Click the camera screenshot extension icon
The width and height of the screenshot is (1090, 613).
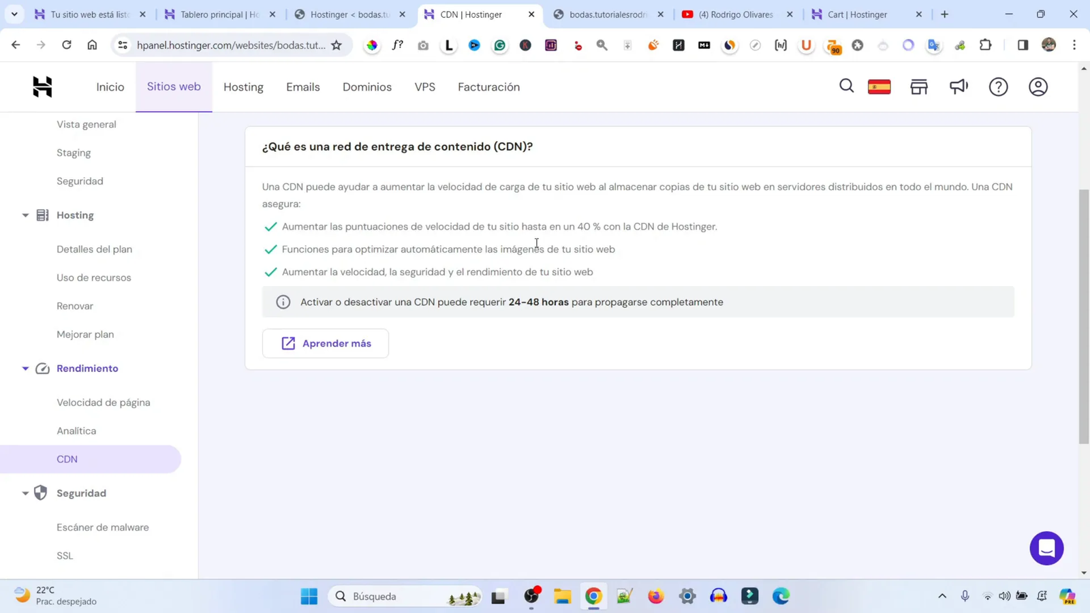pyautogui.click(x=423, y=45)
